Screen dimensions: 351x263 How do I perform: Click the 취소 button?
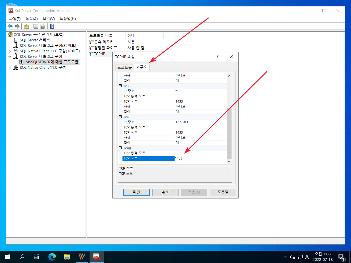(165, 192)
